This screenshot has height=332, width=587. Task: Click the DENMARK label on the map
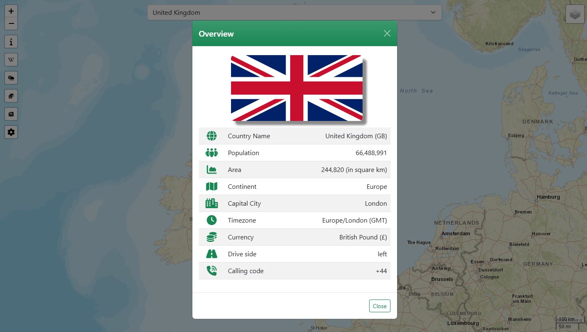538,121
